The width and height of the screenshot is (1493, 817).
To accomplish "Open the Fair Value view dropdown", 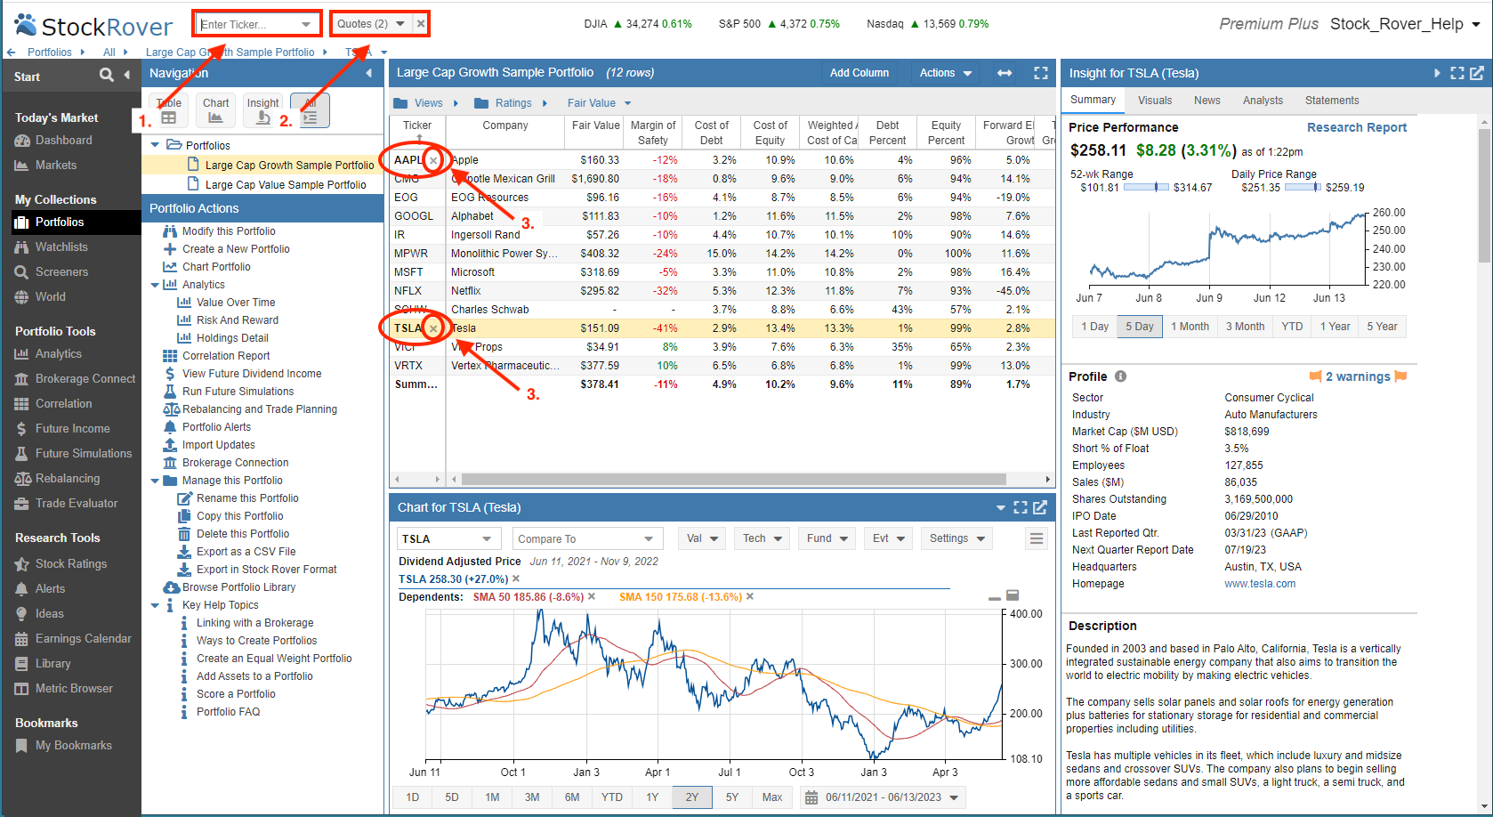I will pyautogui.click(x=599, y=103).
